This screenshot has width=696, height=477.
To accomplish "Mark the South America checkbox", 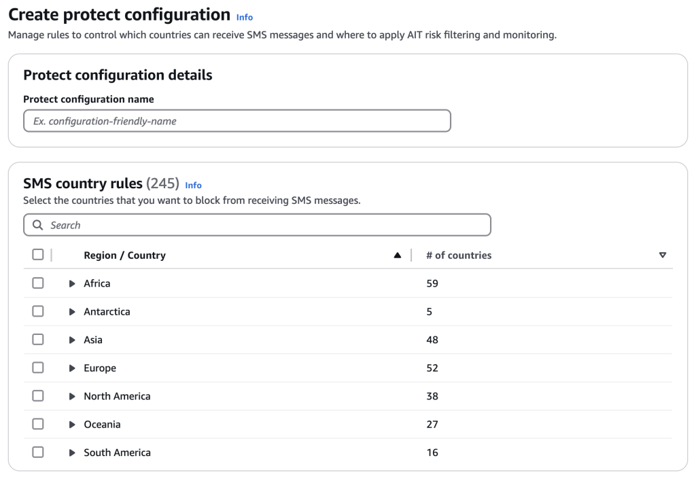I will [x=38, y=452].
